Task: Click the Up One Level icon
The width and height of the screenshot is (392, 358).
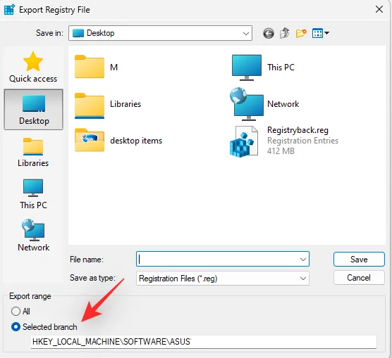Action: pyautogui.click(x=285, y=33)
